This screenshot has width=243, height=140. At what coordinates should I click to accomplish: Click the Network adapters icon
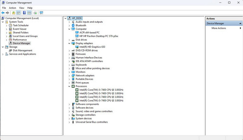[x=73, y=76]
